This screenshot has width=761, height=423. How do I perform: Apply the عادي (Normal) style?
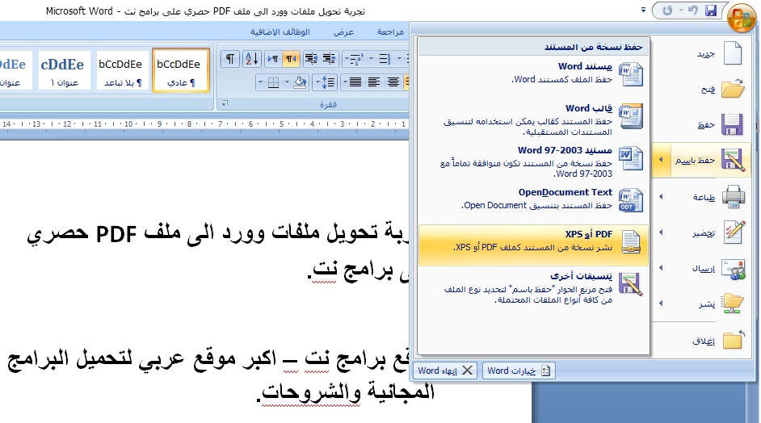point(180,70)
